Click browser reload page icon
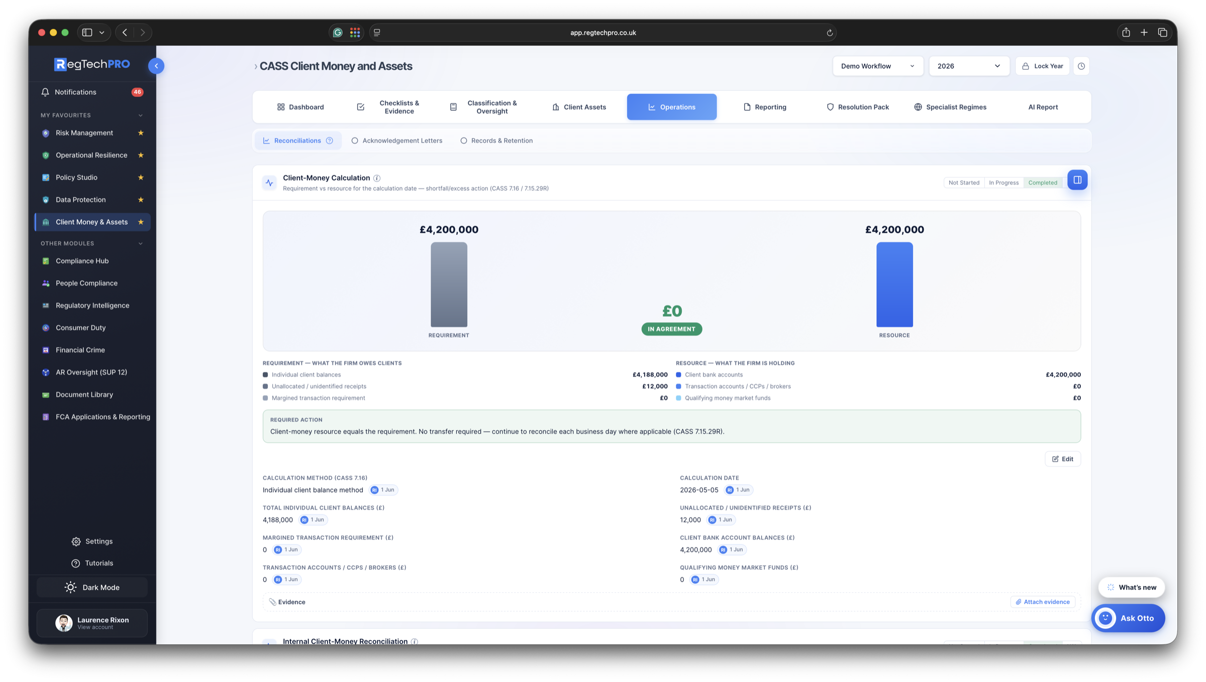Viewport: 1206px width, 682px height. pos(830,33)
